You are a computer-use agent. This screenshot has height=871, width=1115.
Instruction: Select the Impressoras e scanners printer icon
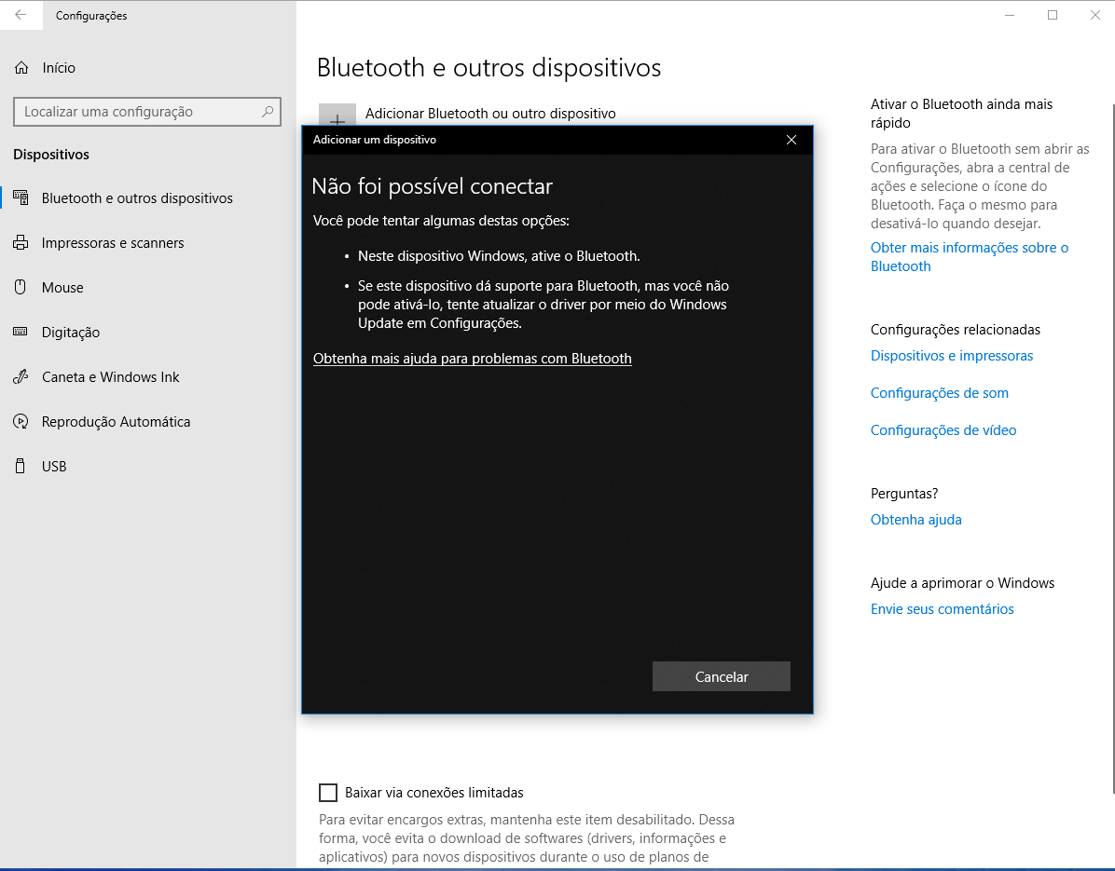coord(21,242)
